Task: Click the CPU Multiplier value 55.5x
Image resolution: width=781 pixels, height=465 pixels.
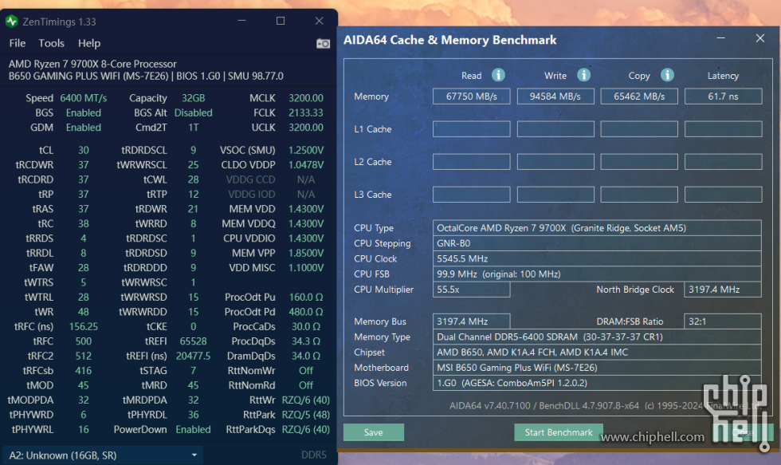Action: coord(471,290)
